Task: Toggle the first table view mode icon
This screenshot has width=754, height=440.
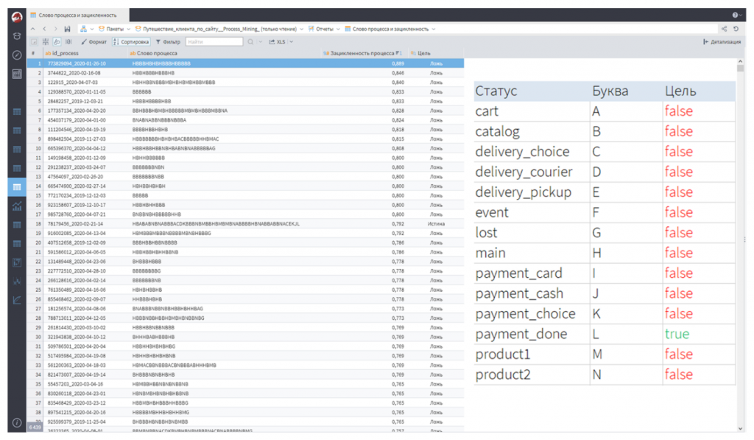Action: point(34,42)
